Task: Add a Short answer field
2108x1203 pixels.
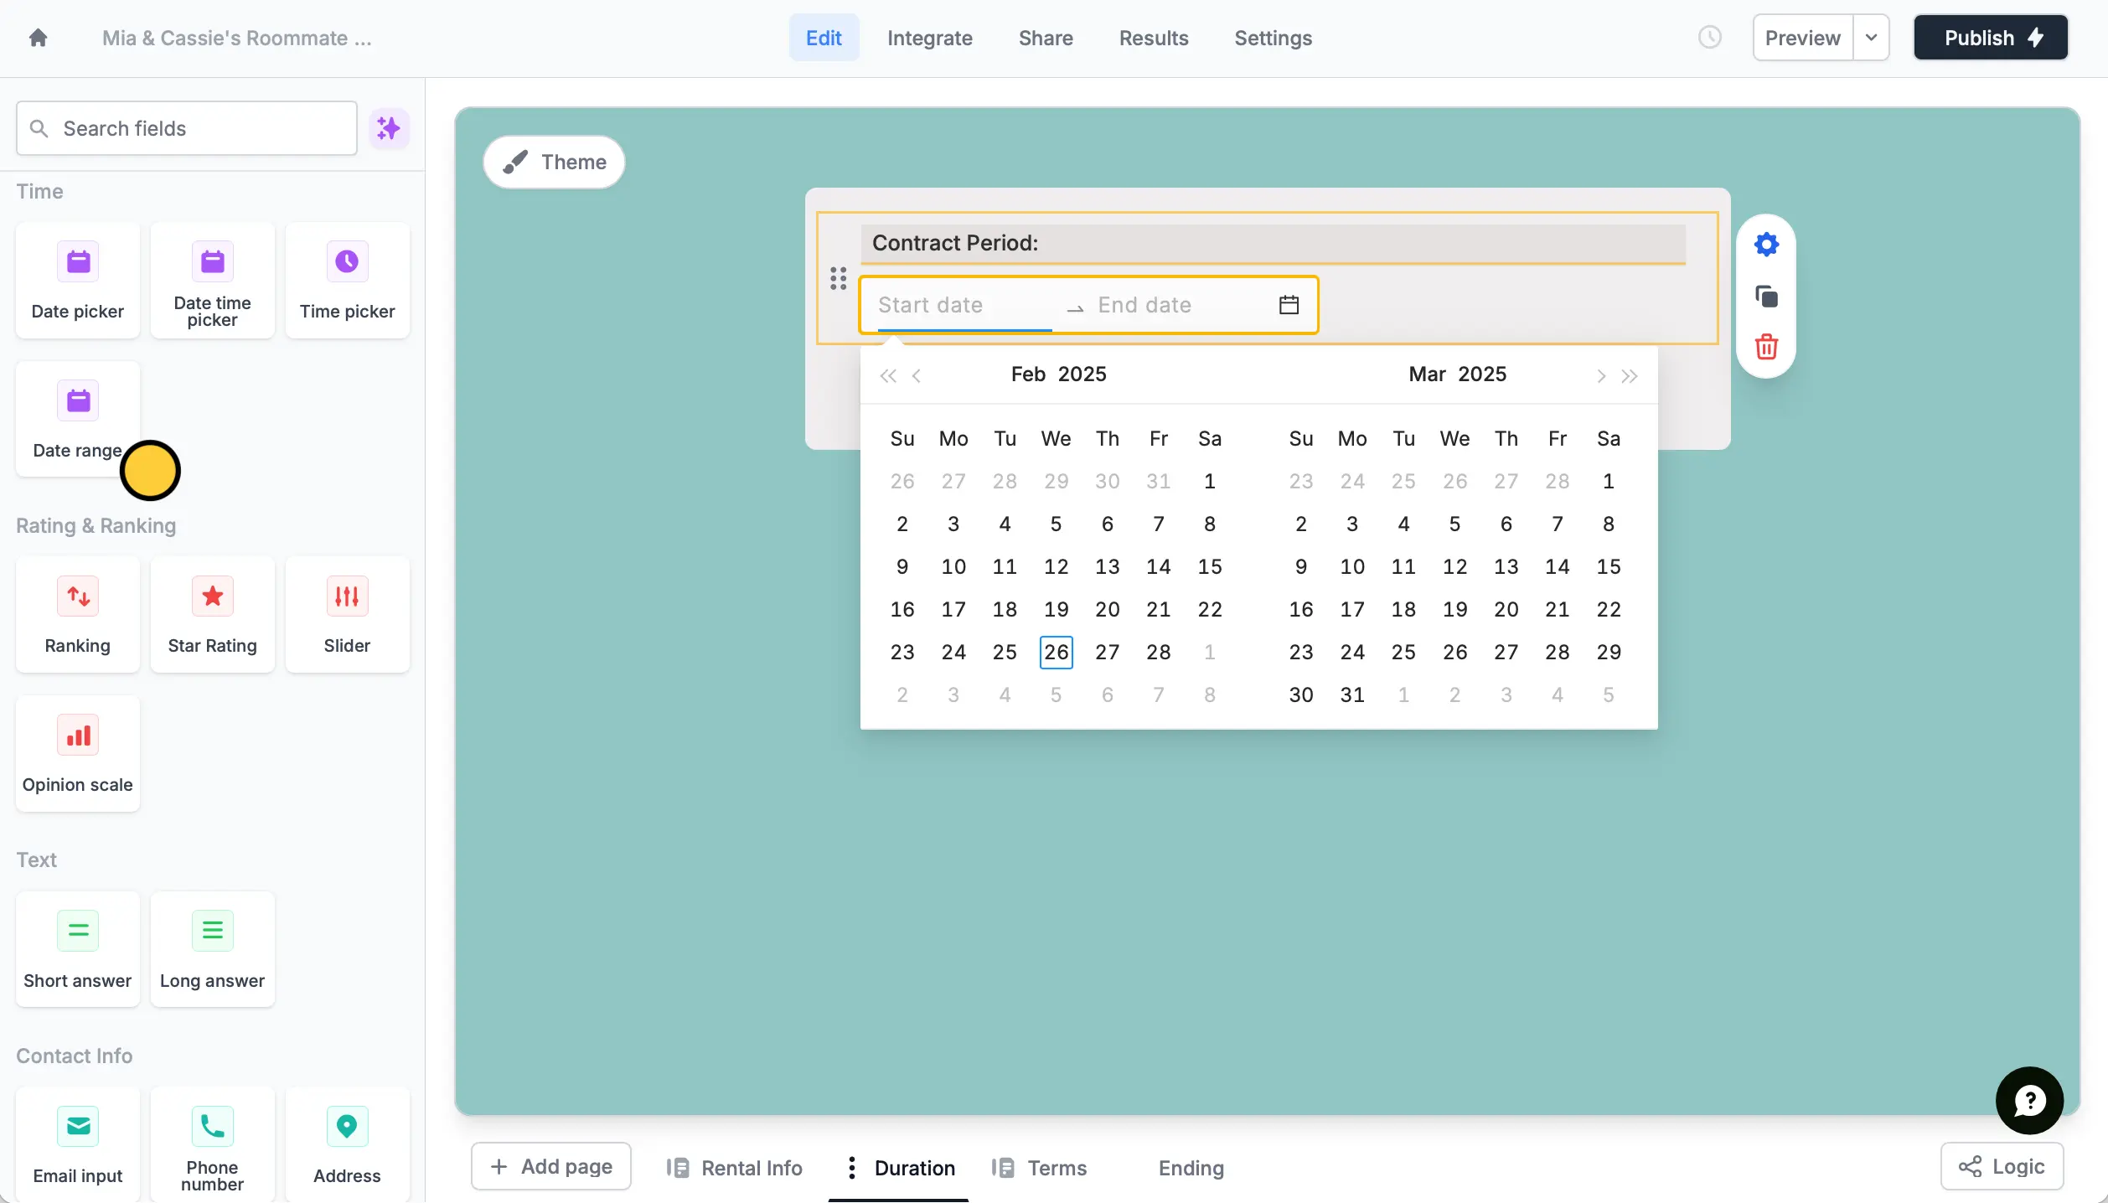Action: [78, 949]
